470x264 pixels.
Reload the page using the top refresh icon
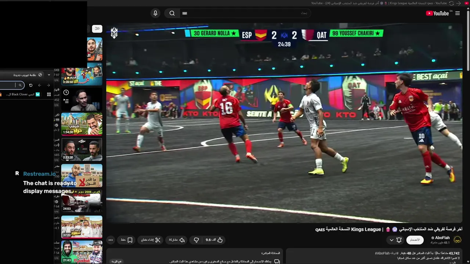pos(451,3)
